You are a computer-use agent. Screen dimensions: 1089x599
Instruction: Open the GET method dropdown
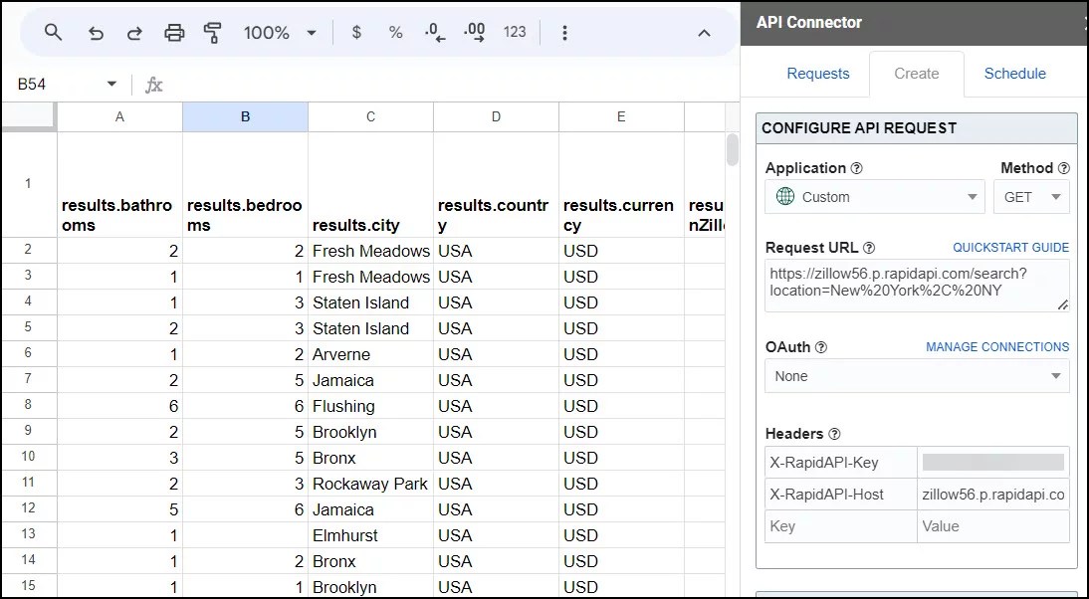1031,196
